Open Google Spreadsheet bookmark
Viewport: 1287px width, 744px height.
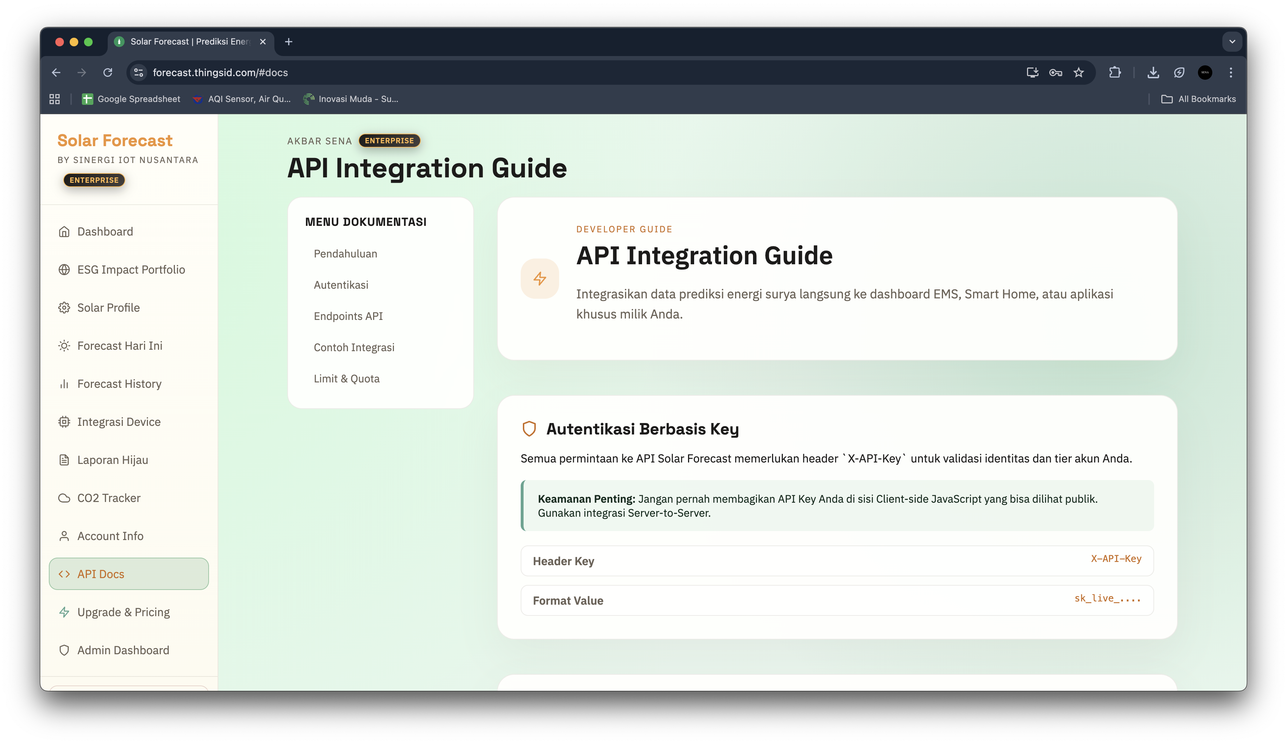click(131, 99)
